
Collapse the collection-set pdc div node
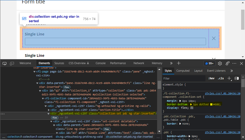pos(48,114)
